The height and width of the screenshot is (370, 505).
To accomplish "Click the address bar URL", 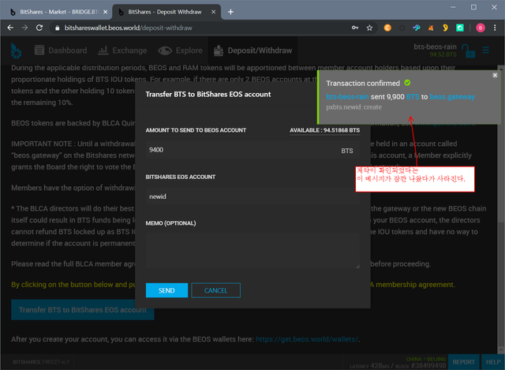I will click(128, 28).
